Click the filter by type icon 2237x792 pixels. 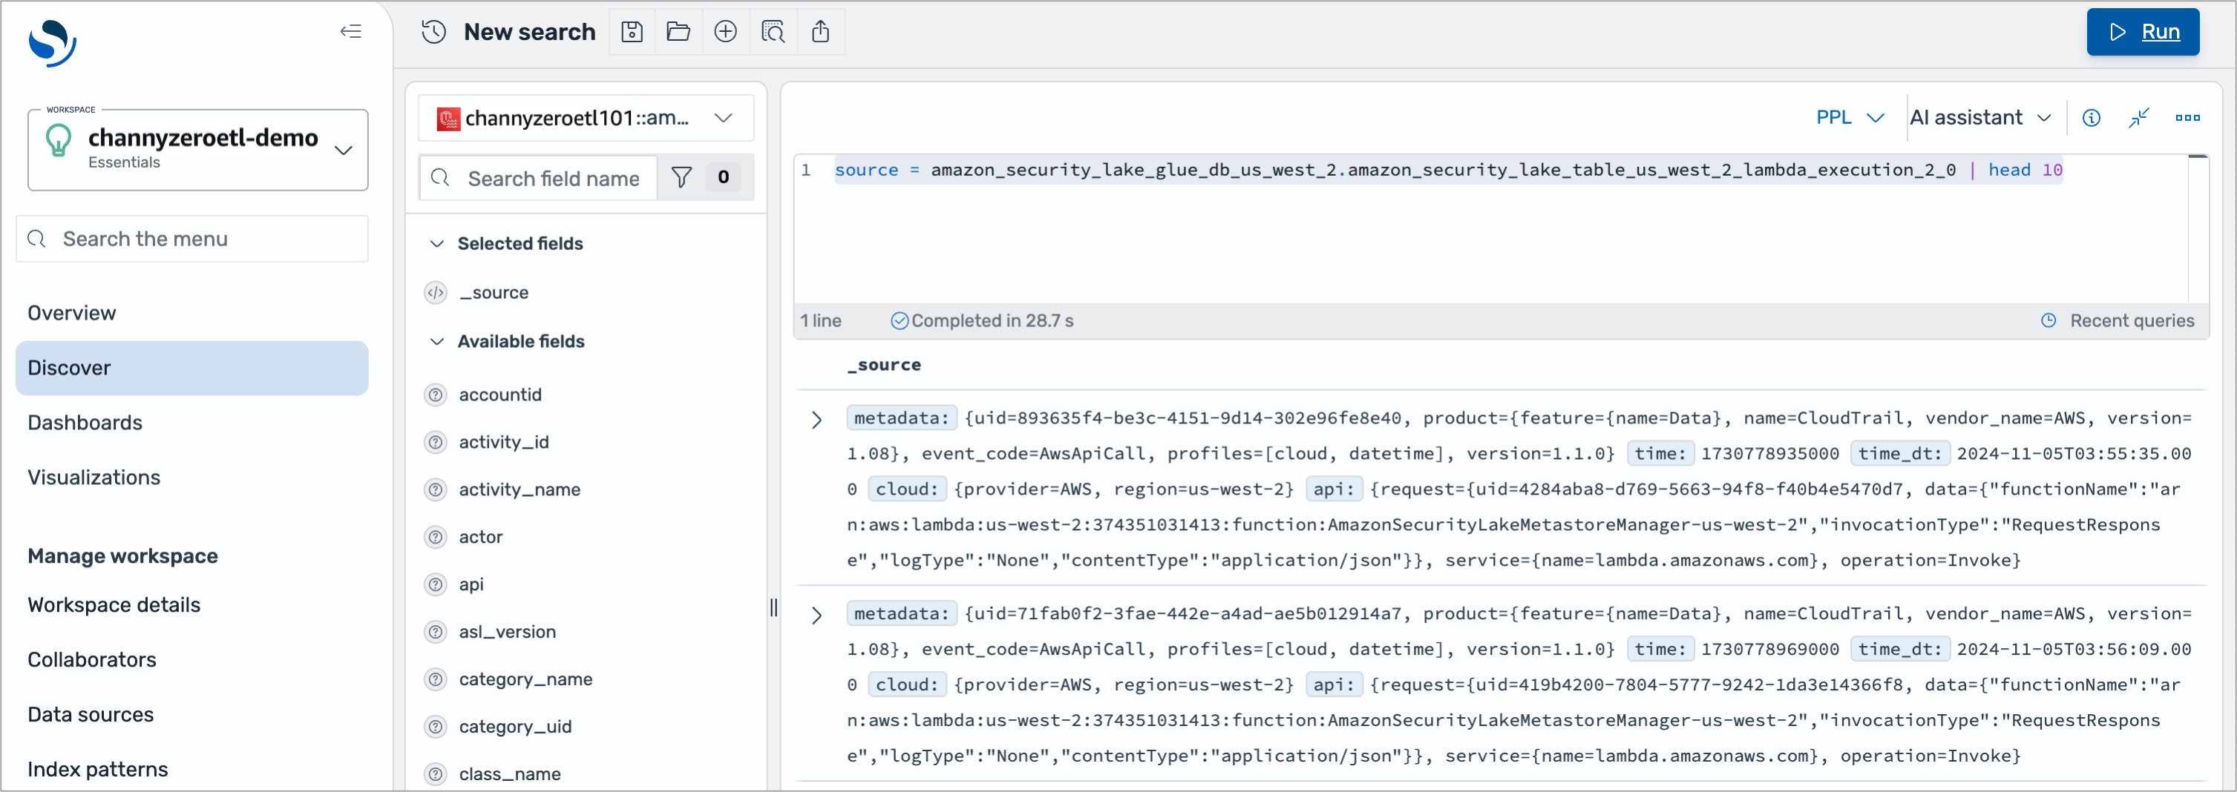click(681, 178)
